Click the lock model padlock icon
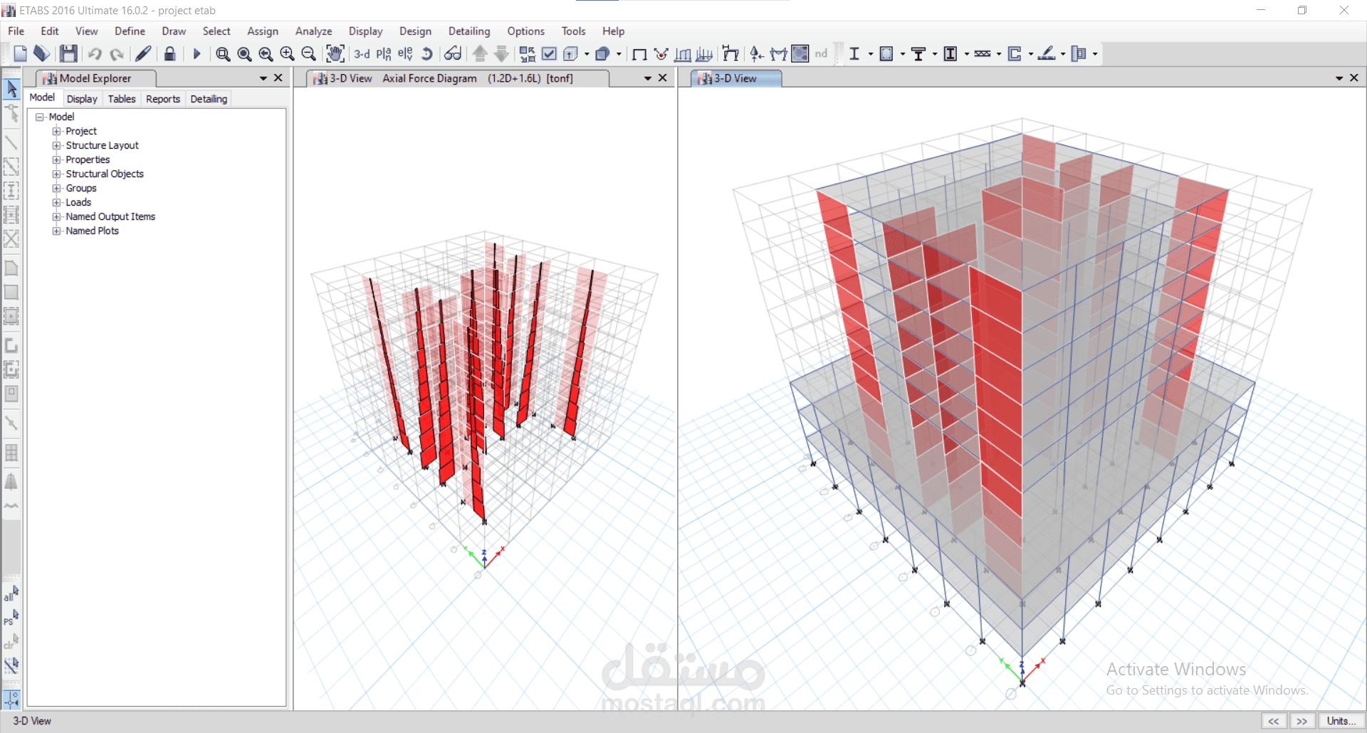The image size is (1367, 733). click(x=169, y=53)
